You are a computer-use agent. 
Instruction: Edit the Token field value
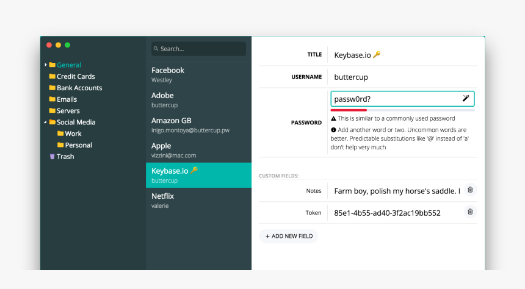396,213
